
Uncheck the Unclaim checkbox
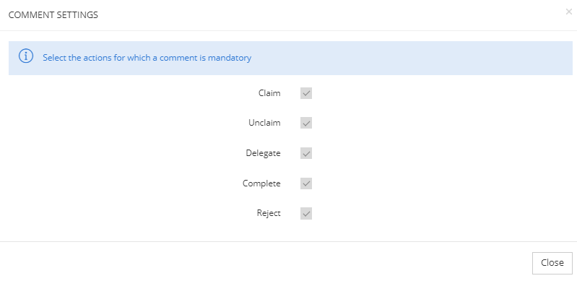[x=306, y=123]
